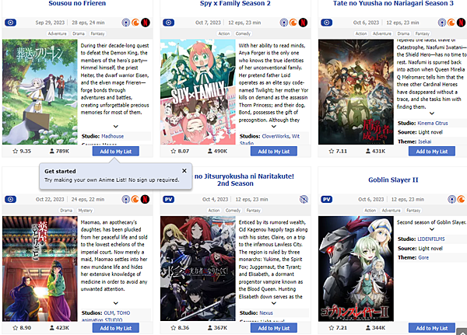Expand the Sousou no Frieren synopsis
Screen dimensions: 467x335
116,126
